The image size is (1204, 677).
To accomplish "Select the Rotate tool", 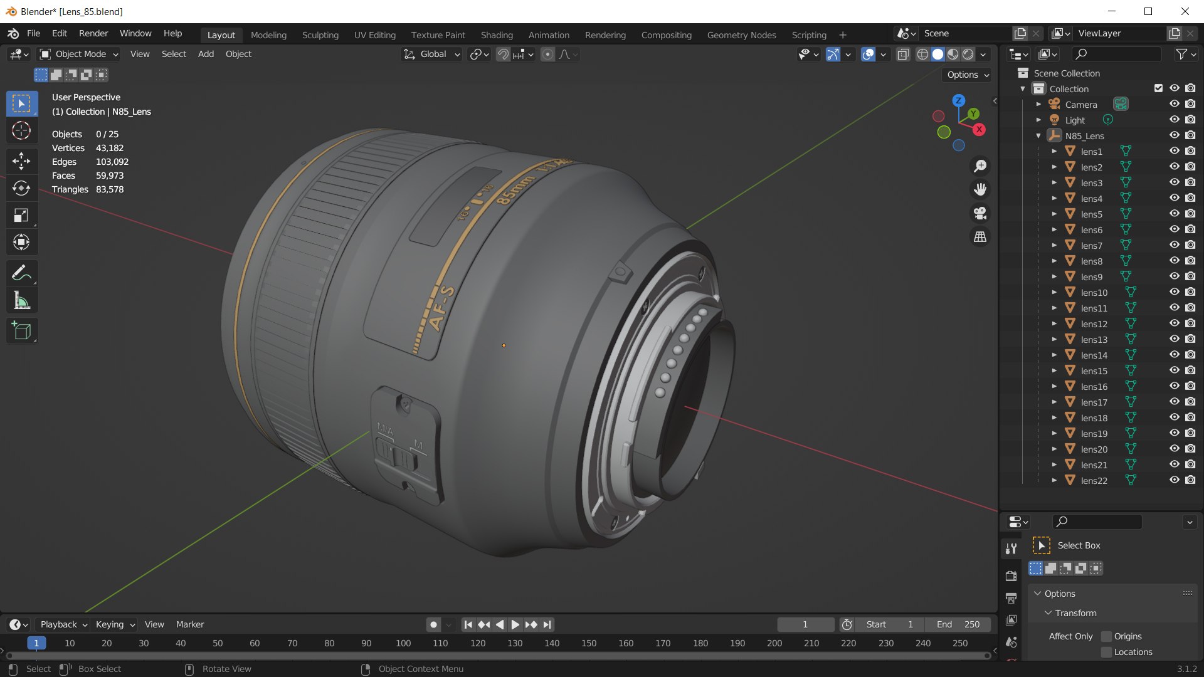I will pyautogui.click(x=21, y=188).
